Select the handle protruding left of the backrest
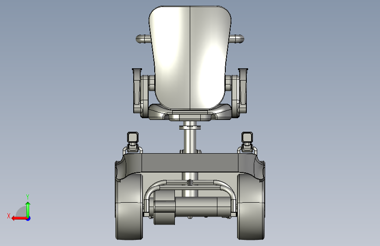Viewport: 380px width, 246px height. pos(143,39)
